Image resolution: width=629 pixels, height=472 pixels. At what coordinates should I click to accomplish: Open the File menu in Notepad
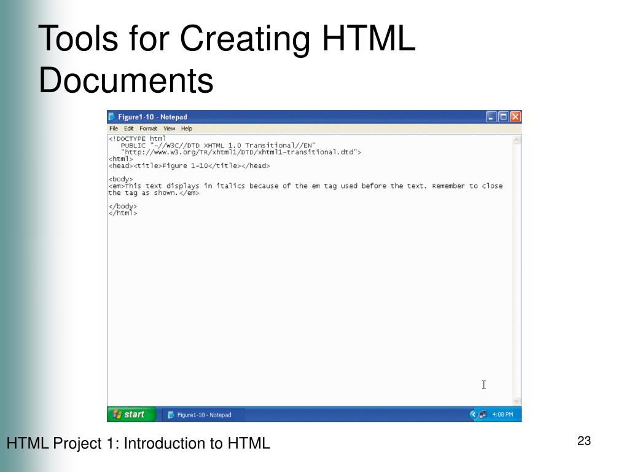[x=114, y=128]
